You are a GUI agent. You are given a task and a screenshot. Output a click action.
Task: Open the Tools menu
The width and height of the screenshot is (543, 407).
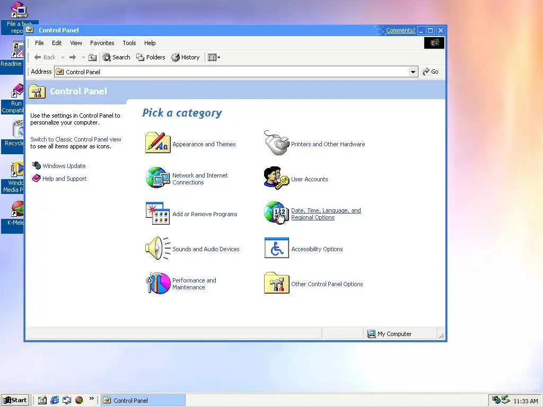pos(129,43)
